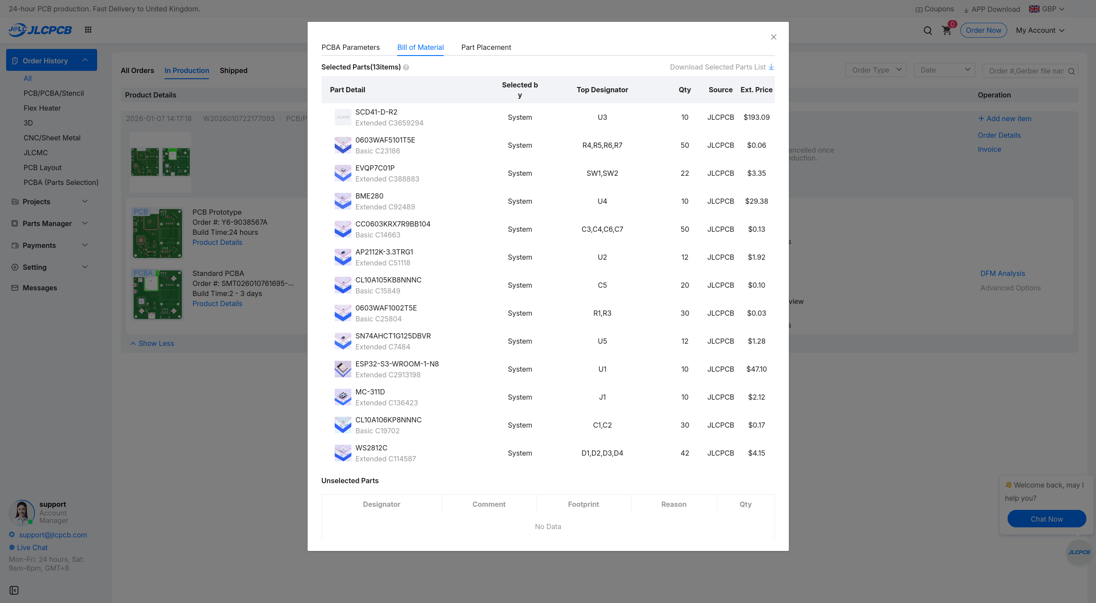Open the DFM Analysis link
Screen dimensions: 1096x603
(1002, 273)
